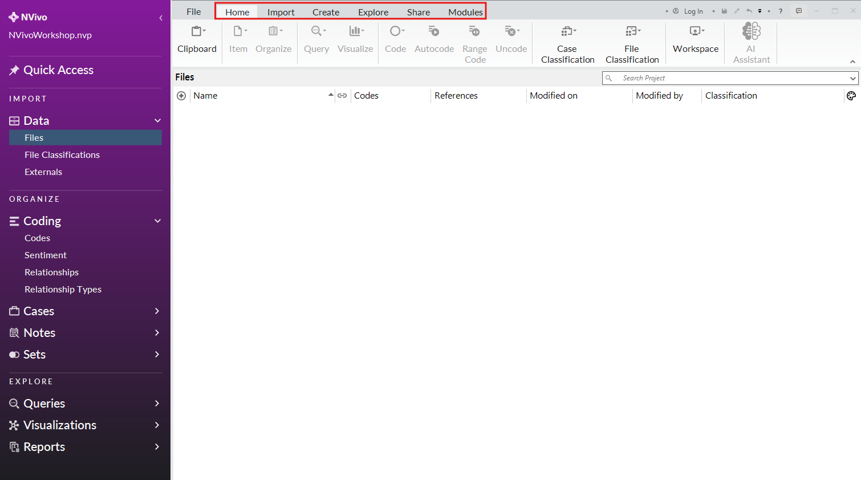861x480 pixels.
Task: Open the Visualize ribbon menu
Action: point(355,39)
